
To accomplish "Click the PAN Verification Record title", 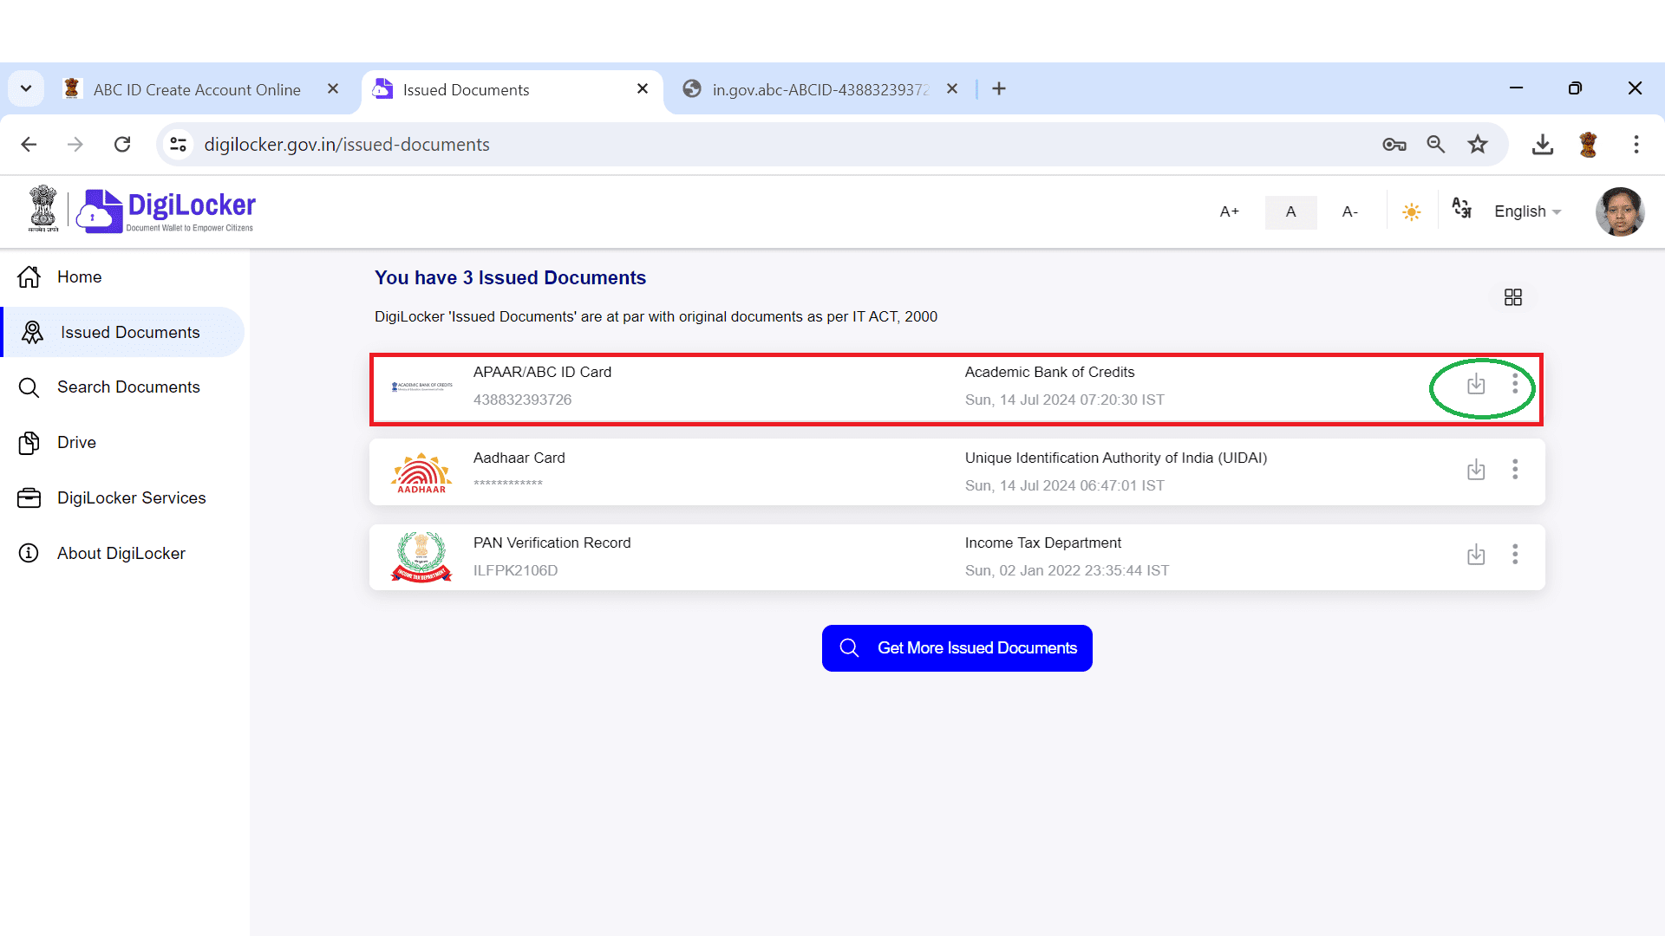I will click(x=552, y=543).
